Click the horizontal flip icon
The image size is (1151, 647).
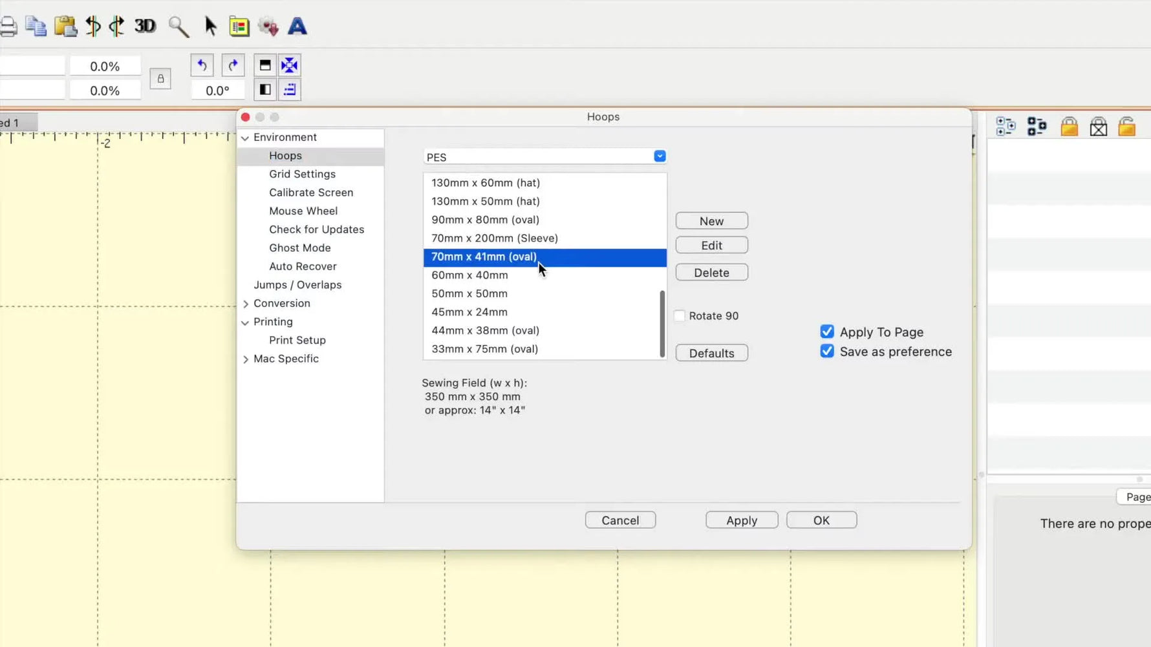pos(265,90)
